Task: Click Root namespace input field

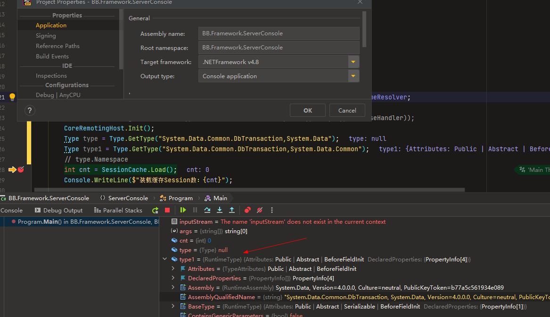Action: click(x=279, y=48)
